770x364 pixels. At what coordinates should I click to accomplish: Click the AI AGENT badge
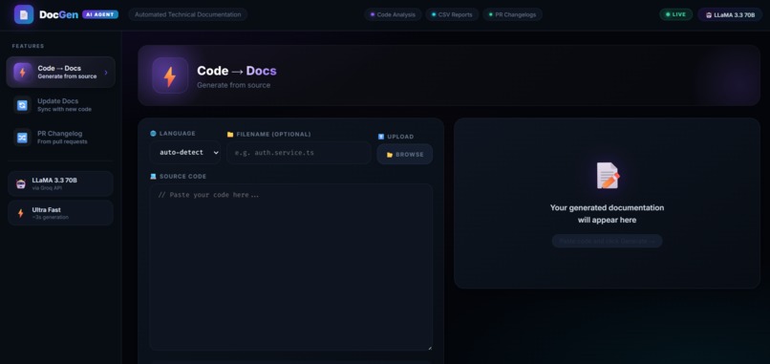[x=100, y=14]
